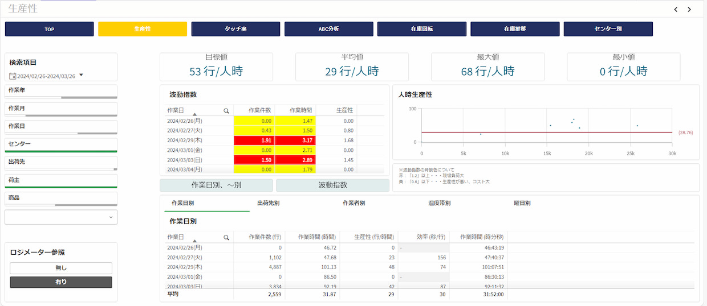Select 有り for ロジメーター参照
This screenshot has width=707, height=306.
pyautogui.click(x=61, y=282)
